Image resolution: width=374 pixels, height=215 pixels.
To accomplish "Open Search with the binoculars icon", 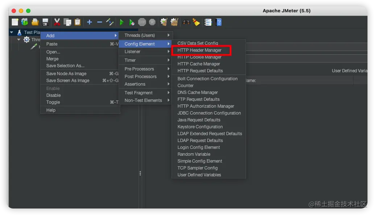I will point(186,22).
